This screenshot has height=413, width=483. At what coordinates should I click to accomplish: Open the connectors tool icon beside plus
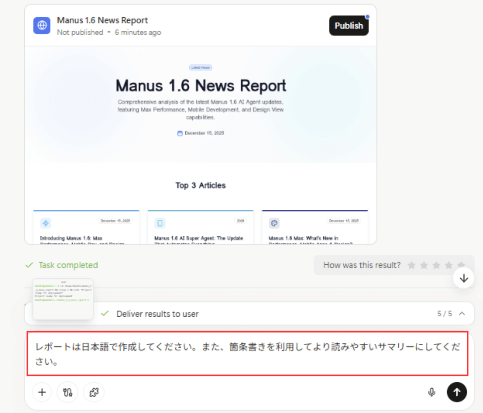(x=68, y=392)
